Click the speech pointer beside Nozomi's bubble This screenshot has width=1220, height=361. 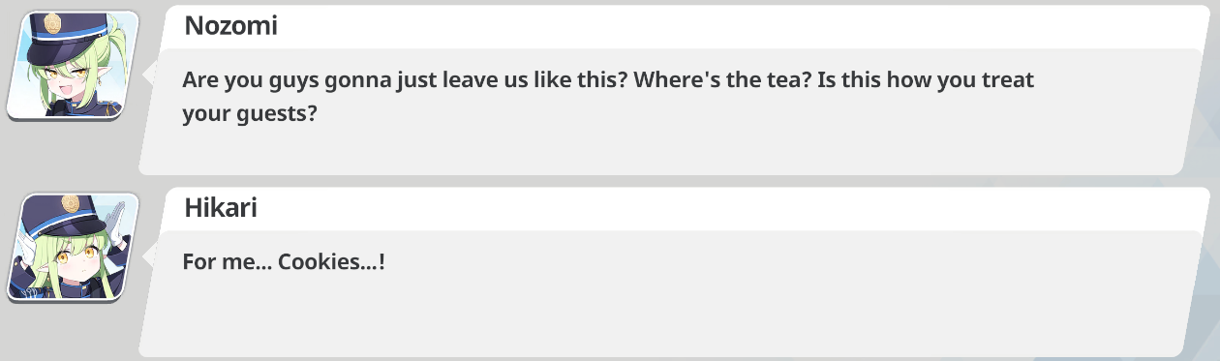[x=151, y=73]
